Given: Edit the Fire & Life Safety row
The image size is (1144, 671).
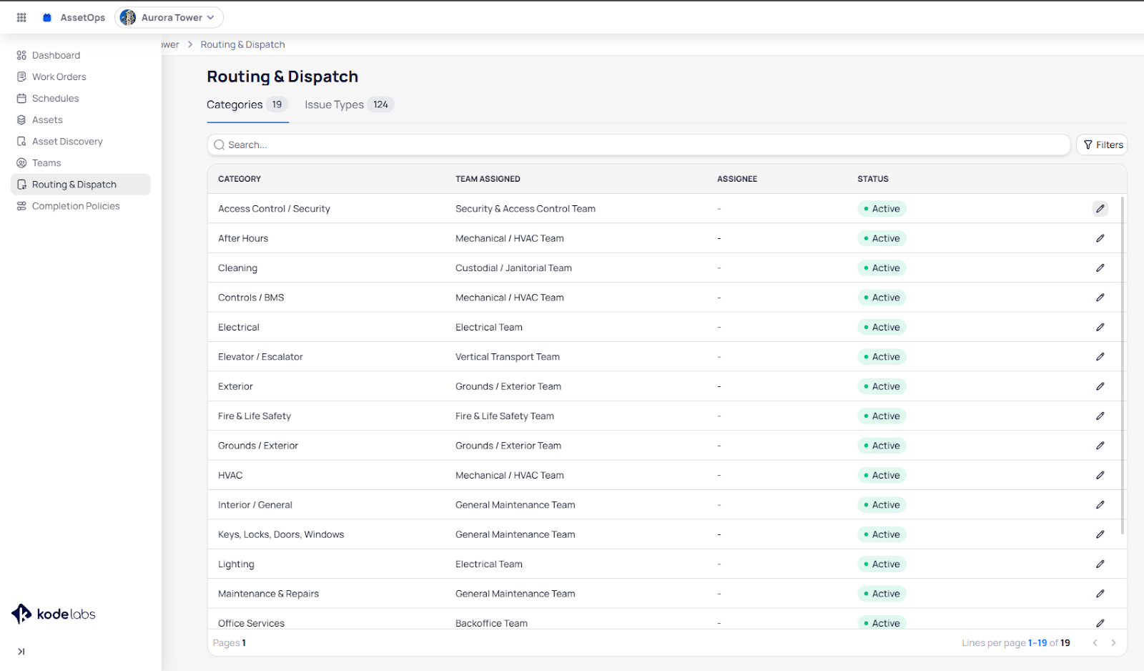Looking at the screenshot, I should (1100, 416).
